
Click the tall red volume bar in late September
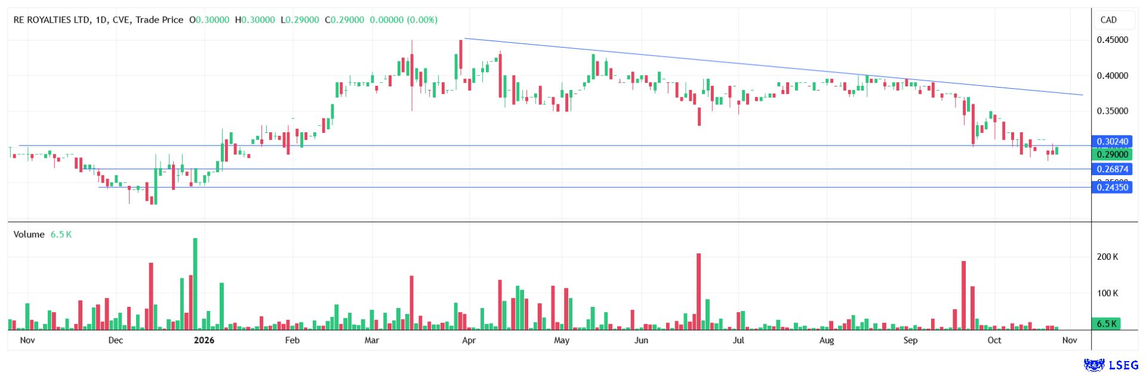coord(963,296)
